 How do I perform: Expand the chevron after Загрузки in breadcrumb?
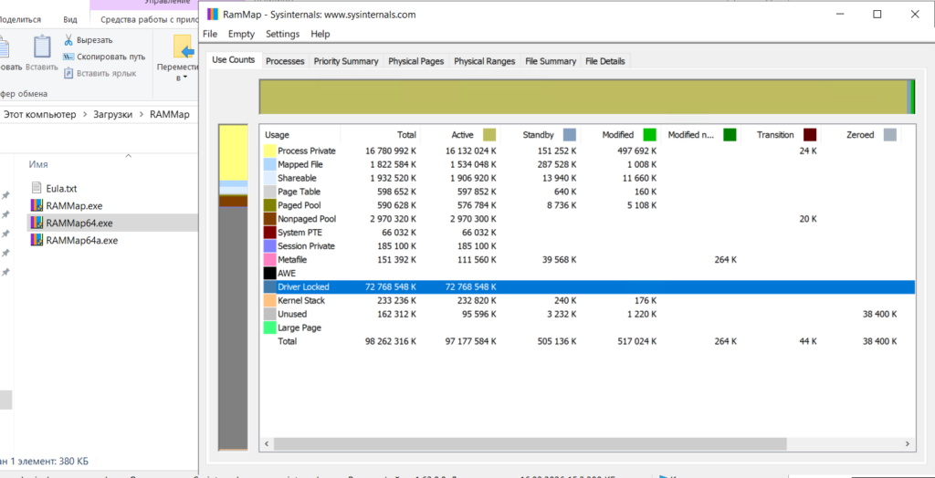141,115
